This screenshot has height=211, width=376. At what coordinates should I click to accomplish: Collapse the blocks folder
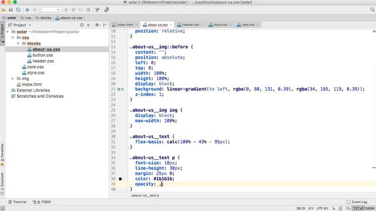[18, 43]
